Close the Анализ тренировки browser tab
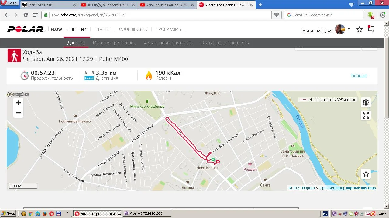The height and width of the screenshot is (218, 389). pyautogui.click(x=252, y=5)
